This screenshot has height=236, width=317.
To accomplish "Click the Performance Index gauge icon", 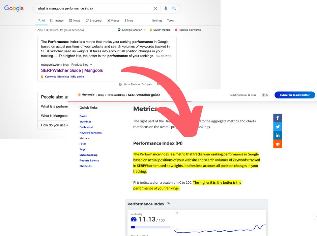I will coord(134,219).
